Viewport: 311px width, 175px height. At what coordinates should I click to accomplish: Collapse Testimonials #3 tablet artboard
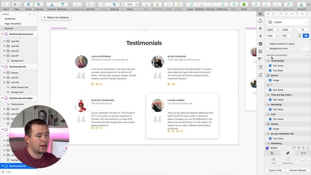pyautogui.click(x=2, y=98)
